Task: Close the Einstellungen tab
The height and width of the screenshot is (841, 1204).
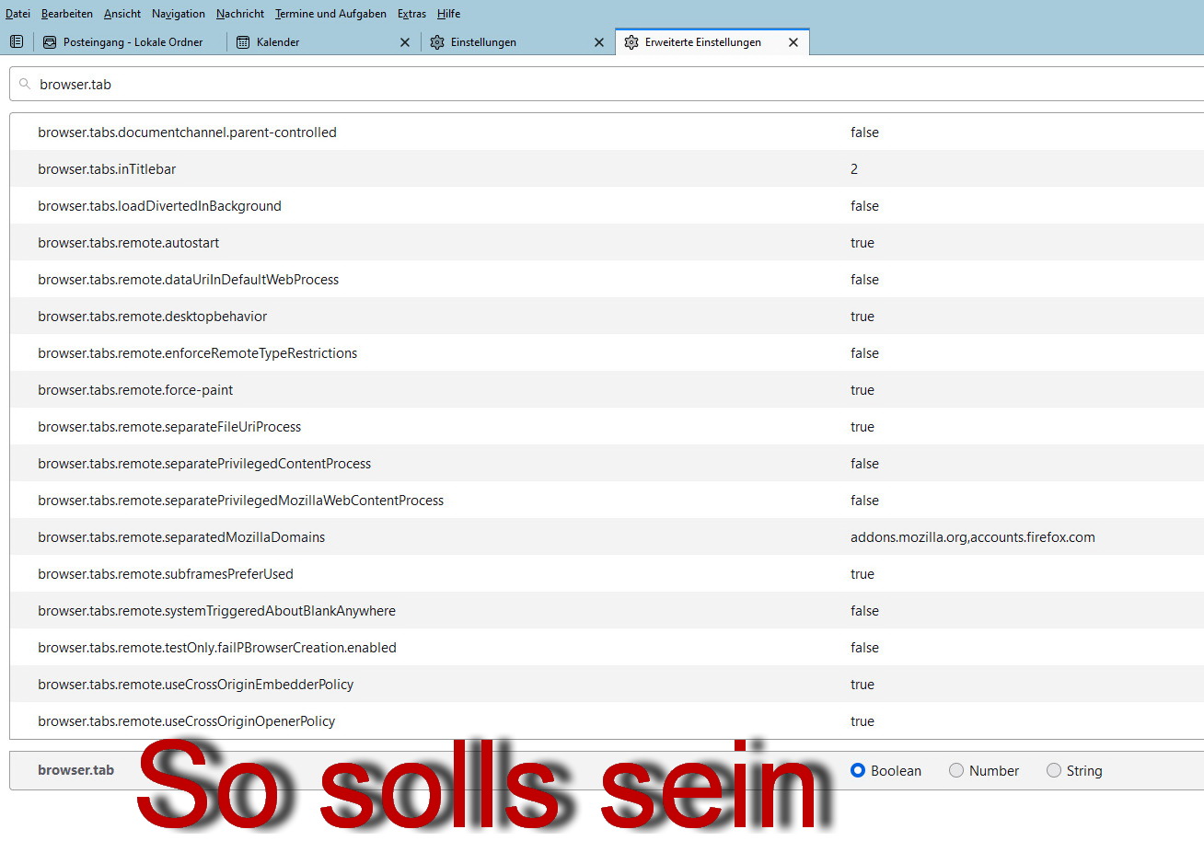Action: pos(599,41)
